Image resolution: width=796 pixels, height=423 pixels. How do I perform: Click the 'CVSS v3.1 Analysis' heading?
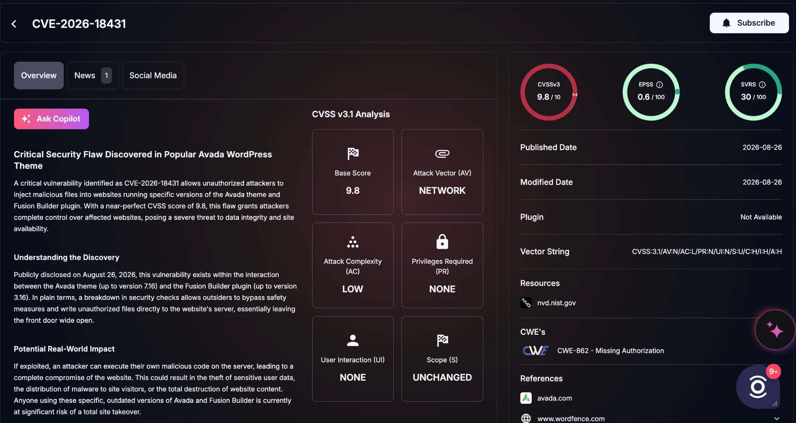point(351,114)
